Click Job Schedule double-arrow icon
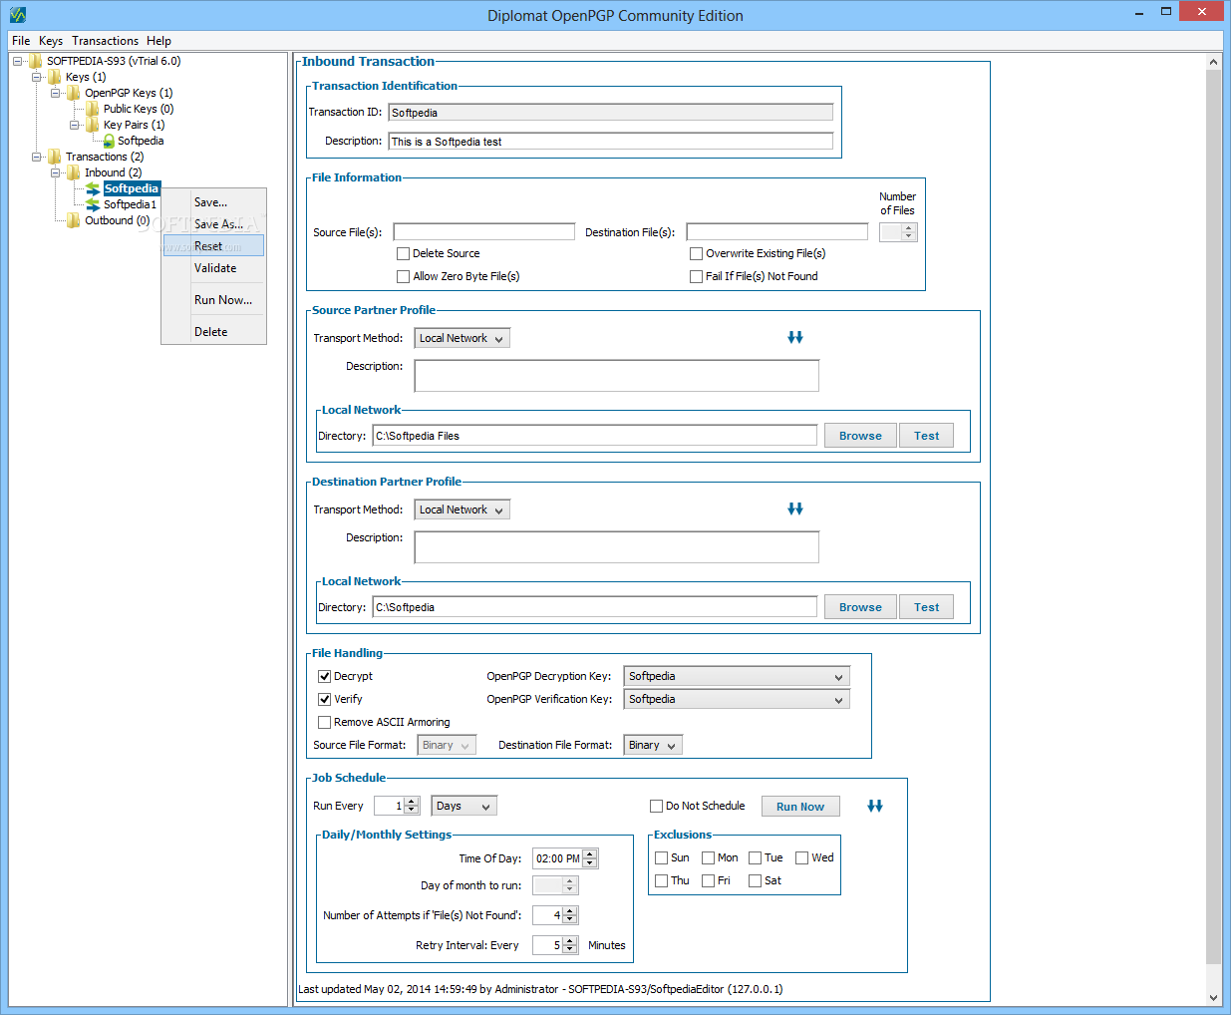The image size is (1231, 1015). [x=875, y=806]
